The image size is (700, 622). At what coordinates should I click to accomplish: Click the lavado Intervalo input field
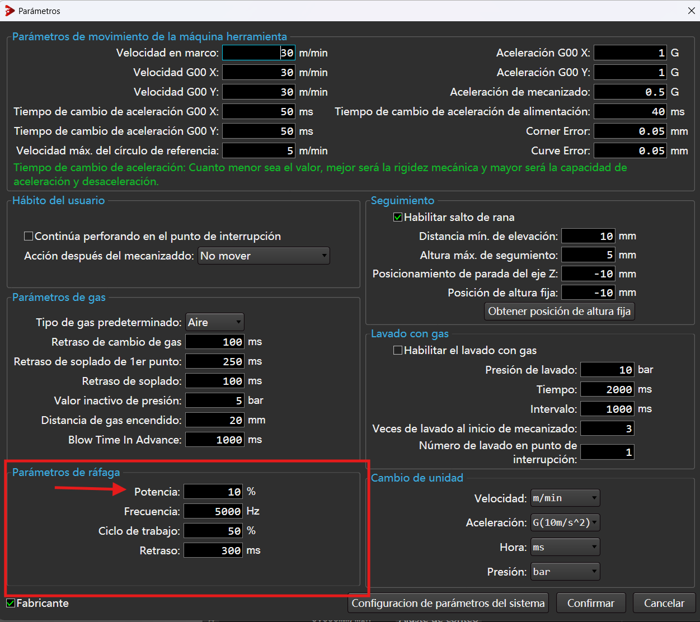[608, 409]
